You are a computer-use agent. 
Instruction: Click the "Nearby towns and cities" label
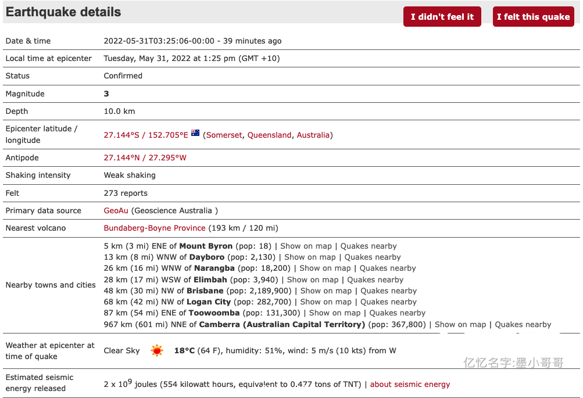coord(51,285)
